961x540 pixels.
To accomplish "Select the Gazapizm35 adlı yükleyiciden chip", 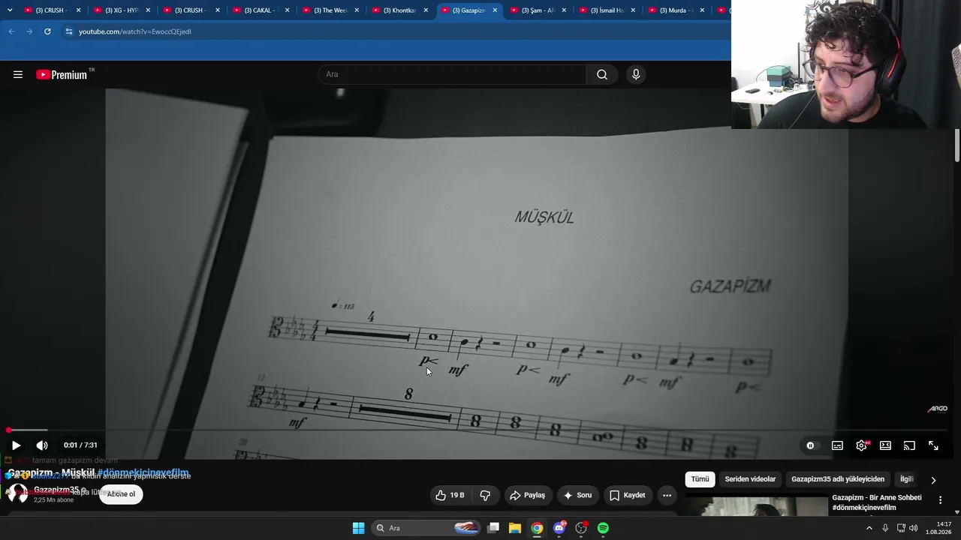I will point(838,479).
